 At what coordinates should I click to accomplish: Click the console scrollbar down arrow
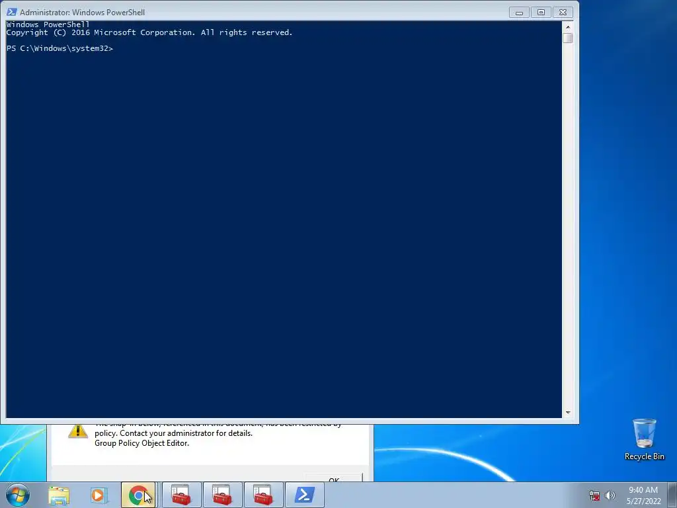(568, 413)
